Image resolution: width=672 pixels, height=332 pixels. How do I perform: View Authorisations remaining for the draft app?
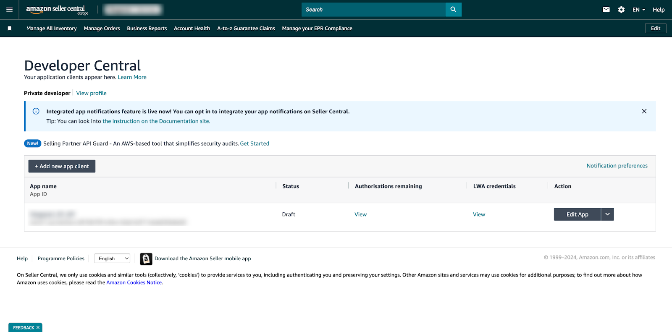pos(361,214)
